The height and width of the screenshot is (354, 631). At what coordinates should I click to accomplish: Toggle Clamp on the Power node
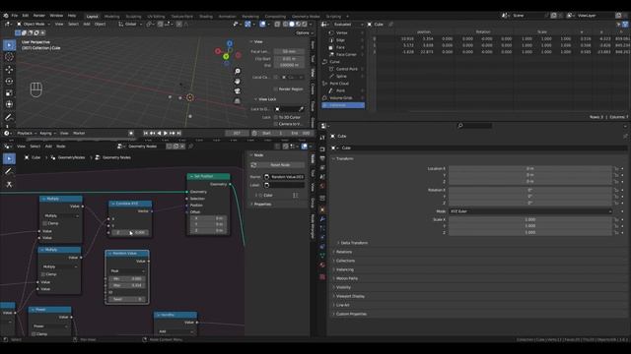pyautogui.click(x=34, y=334)
